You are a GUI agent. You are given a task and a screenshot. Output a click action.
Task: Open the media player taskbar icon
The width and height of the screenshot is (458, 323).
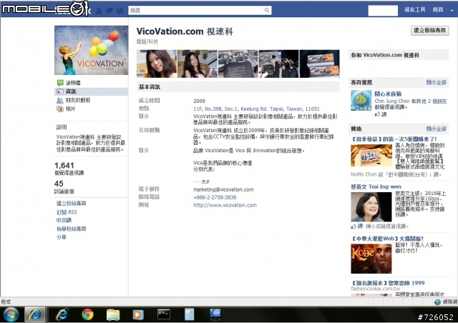(x=138, y=315)
